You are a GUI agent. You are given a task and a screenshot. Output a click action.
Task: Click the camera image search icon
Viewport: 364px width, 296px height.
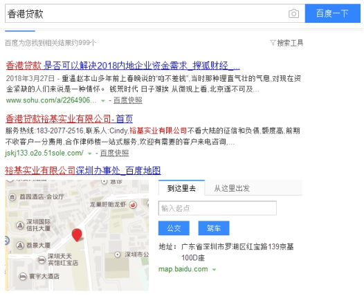[293, 14]
